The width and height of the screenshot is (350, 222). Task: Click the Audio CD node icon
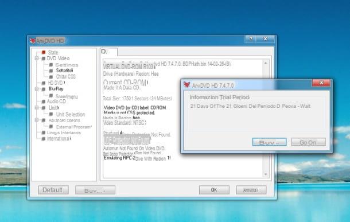click(x=44, y=102)
